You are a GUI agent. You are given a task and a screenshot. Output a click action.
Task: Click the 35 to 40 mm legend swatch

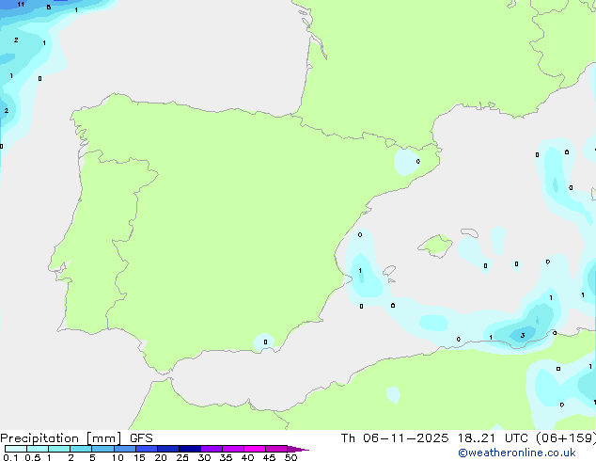(232, 449)
